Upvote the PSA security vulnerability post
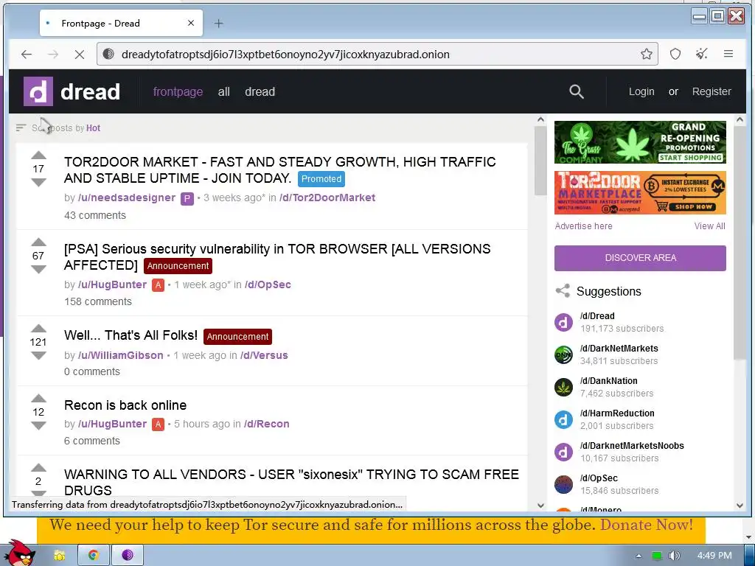Image resolution: width=755 pixels, height=566 pixels. click(x=38, y=242)
